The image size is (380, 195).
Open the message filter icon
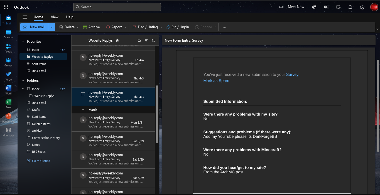[146, 41]
